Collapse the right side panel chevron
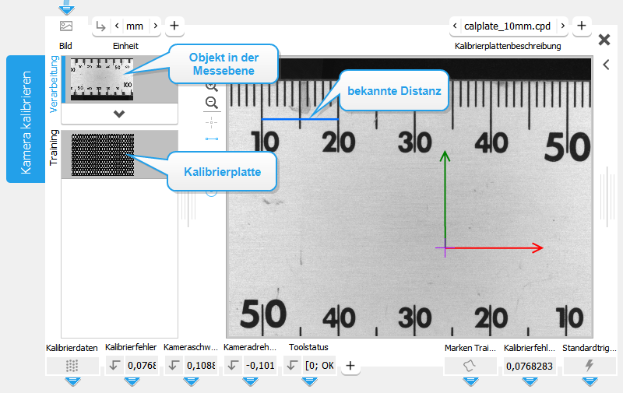Image resolution: width=623 pixels, height=393 pixels. 605,65
